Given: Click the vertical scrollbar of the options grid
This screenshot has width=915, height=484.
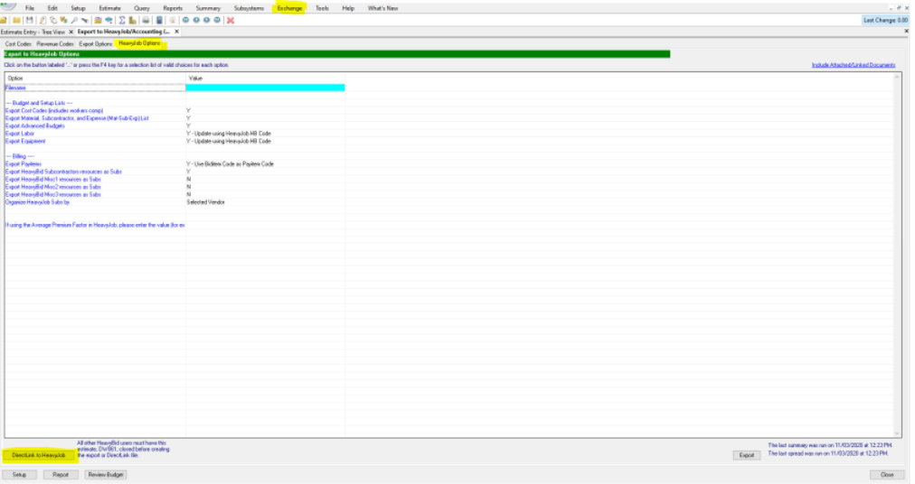Looking at the screenshot, I should [898, 255].
